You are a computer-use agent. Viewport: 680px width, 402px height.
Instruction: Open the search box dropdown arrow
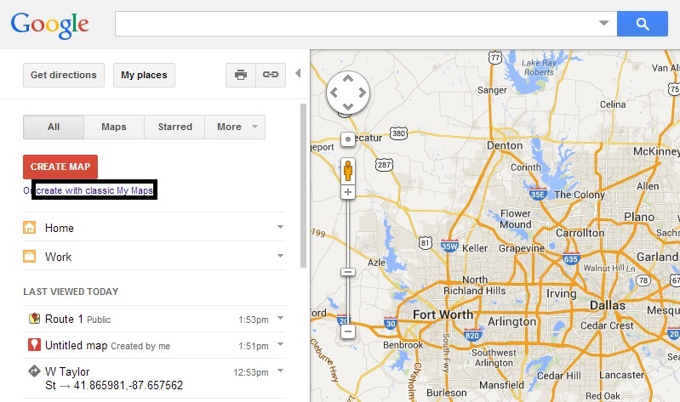[x=603, y=23]
